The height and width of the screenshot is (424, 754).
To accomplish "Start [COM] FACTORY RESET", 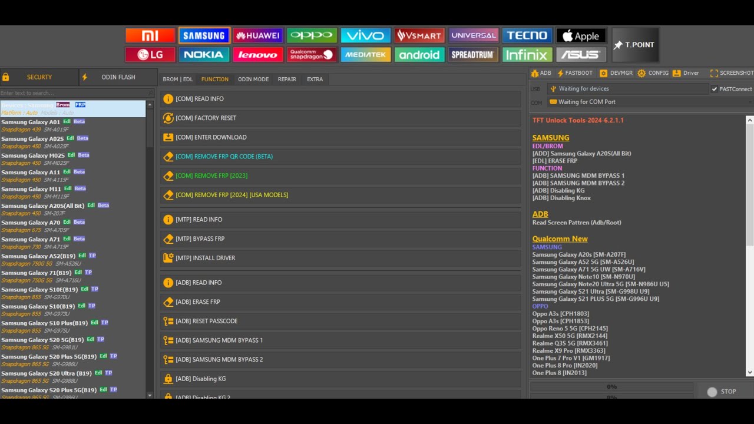I will coord(340,118).
